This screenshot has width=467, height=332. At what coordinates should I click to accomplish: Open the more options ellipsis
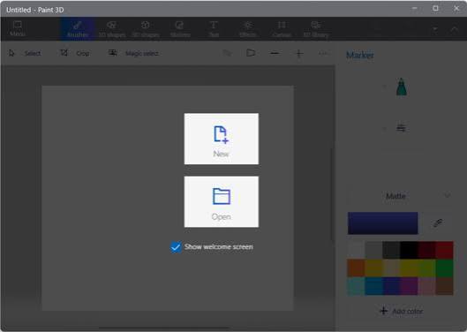point(323,54)
